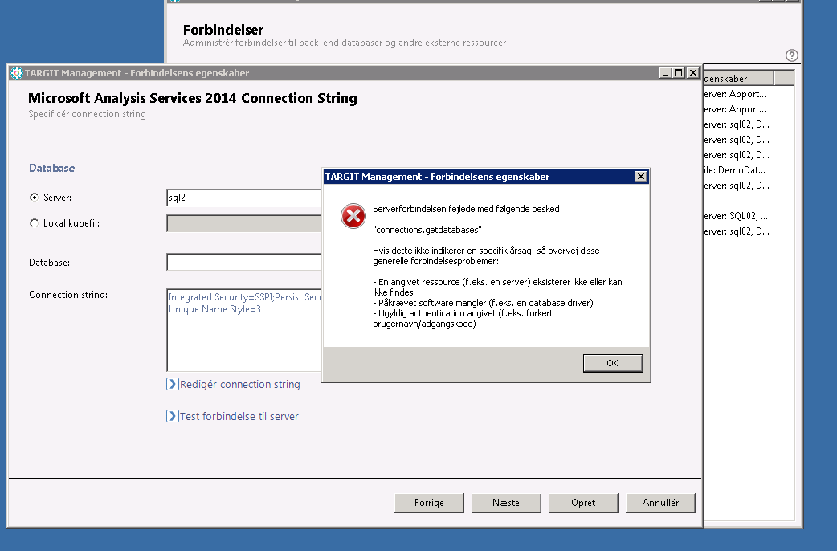Viewport: 837px width, 551px height.
Task: Select the Server radio button
Action: pyautogui.click(x=35, y=197)
